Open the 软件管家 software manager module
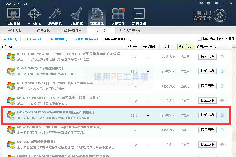Screen dimensions: 236x157 click(x=118, y=16)
